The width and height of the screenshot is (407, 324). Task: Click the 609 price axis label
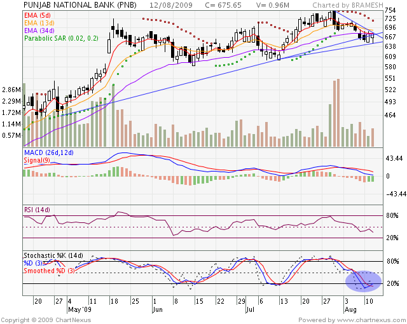pos(390,57)
